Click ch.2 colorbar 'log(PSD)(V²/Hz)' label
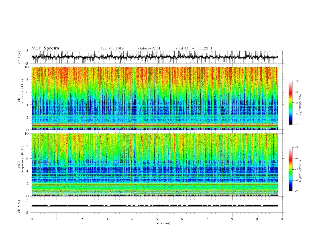The image size is (318, 246). point(301,171)
